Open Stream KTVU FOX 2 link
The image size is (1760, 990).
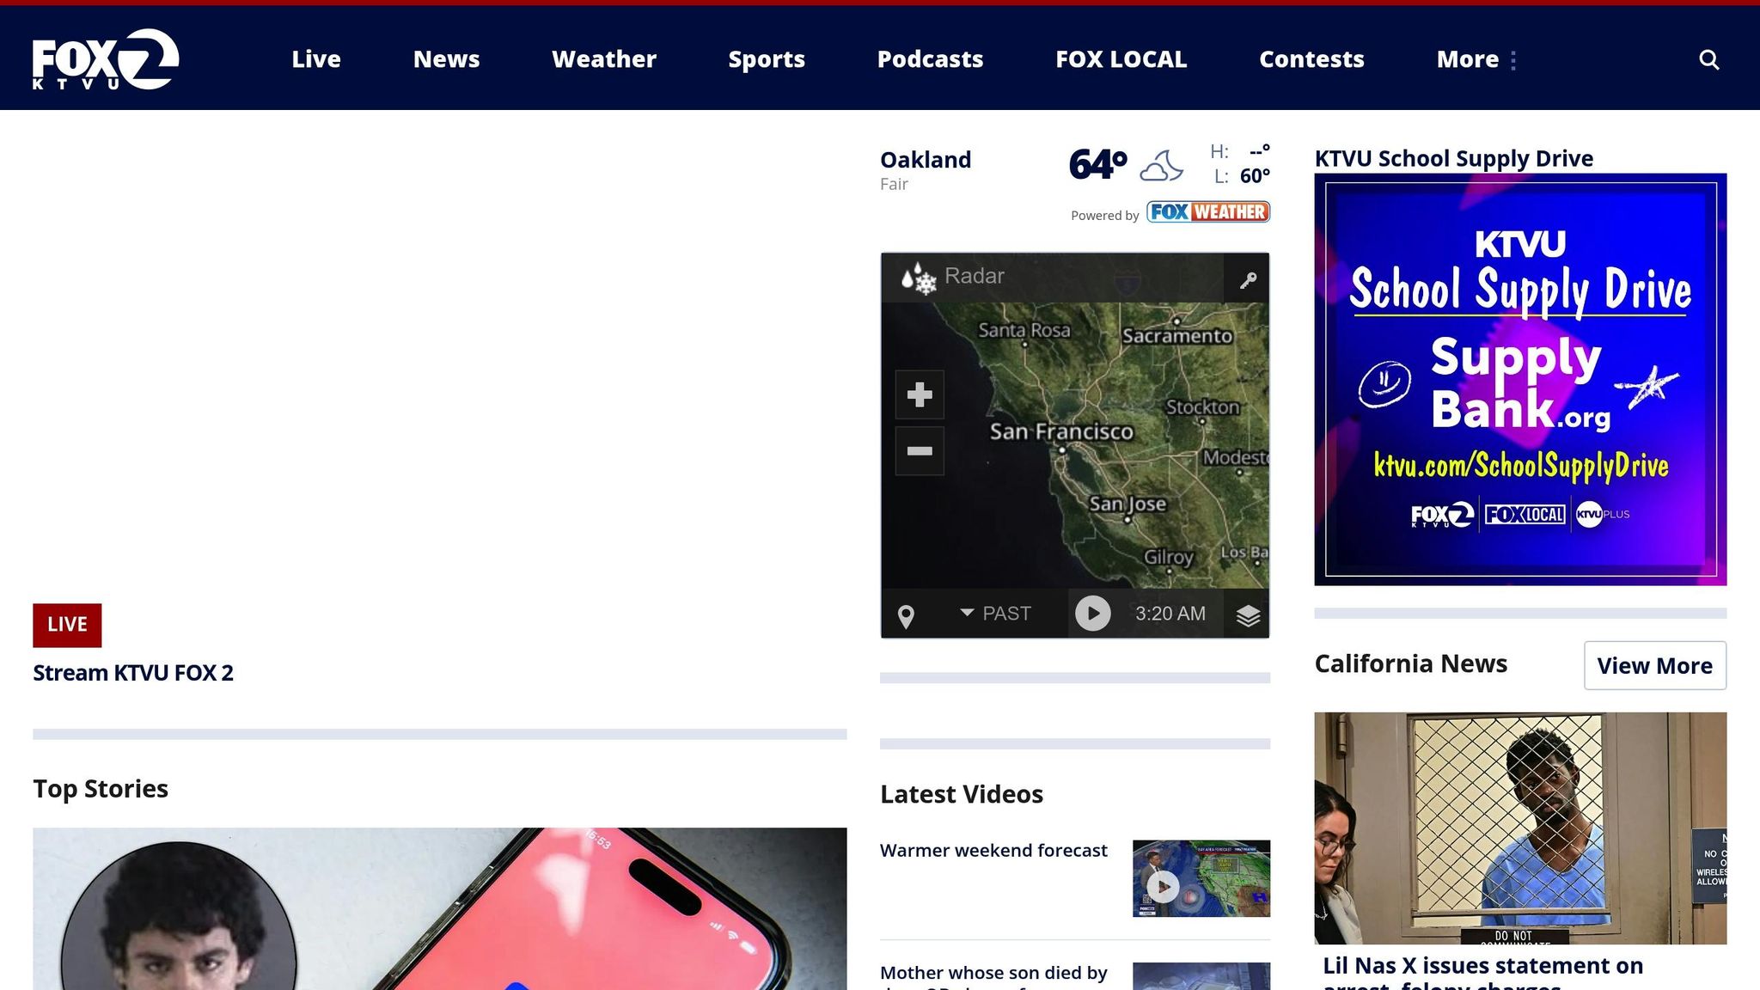pyautogui.click(x=133, y=673)
